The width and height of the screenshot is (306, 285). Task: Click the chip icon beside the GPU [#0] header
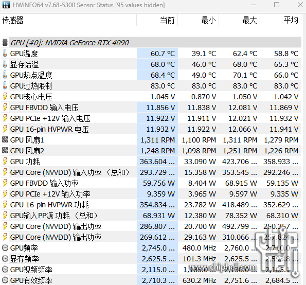(x=5, y=42)
